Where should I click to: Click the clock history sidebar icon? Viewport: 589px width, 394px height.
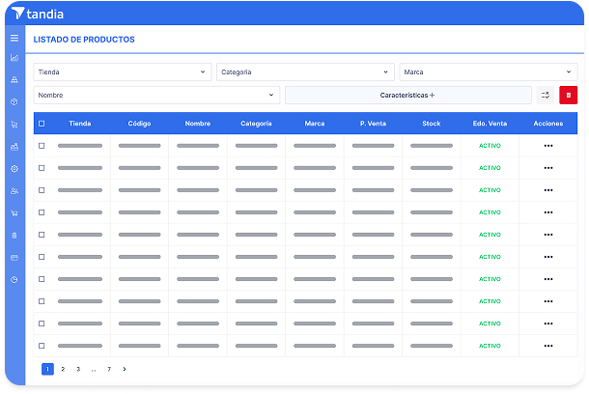[14, 279]
